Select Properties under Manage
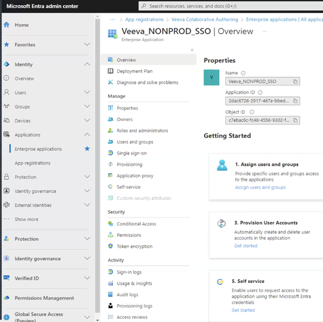The height and width of the screenshot is (322, 323). 127,108
